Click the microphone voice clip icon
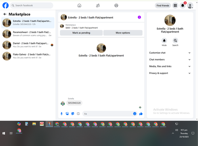The image size is (198, 146). (61, 114)
